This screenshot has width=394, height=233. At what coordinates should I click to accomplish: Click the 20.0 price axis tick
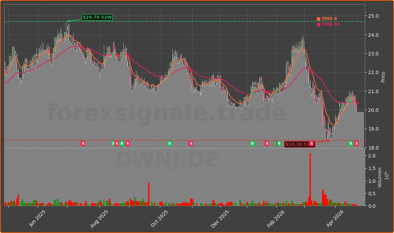373,110
